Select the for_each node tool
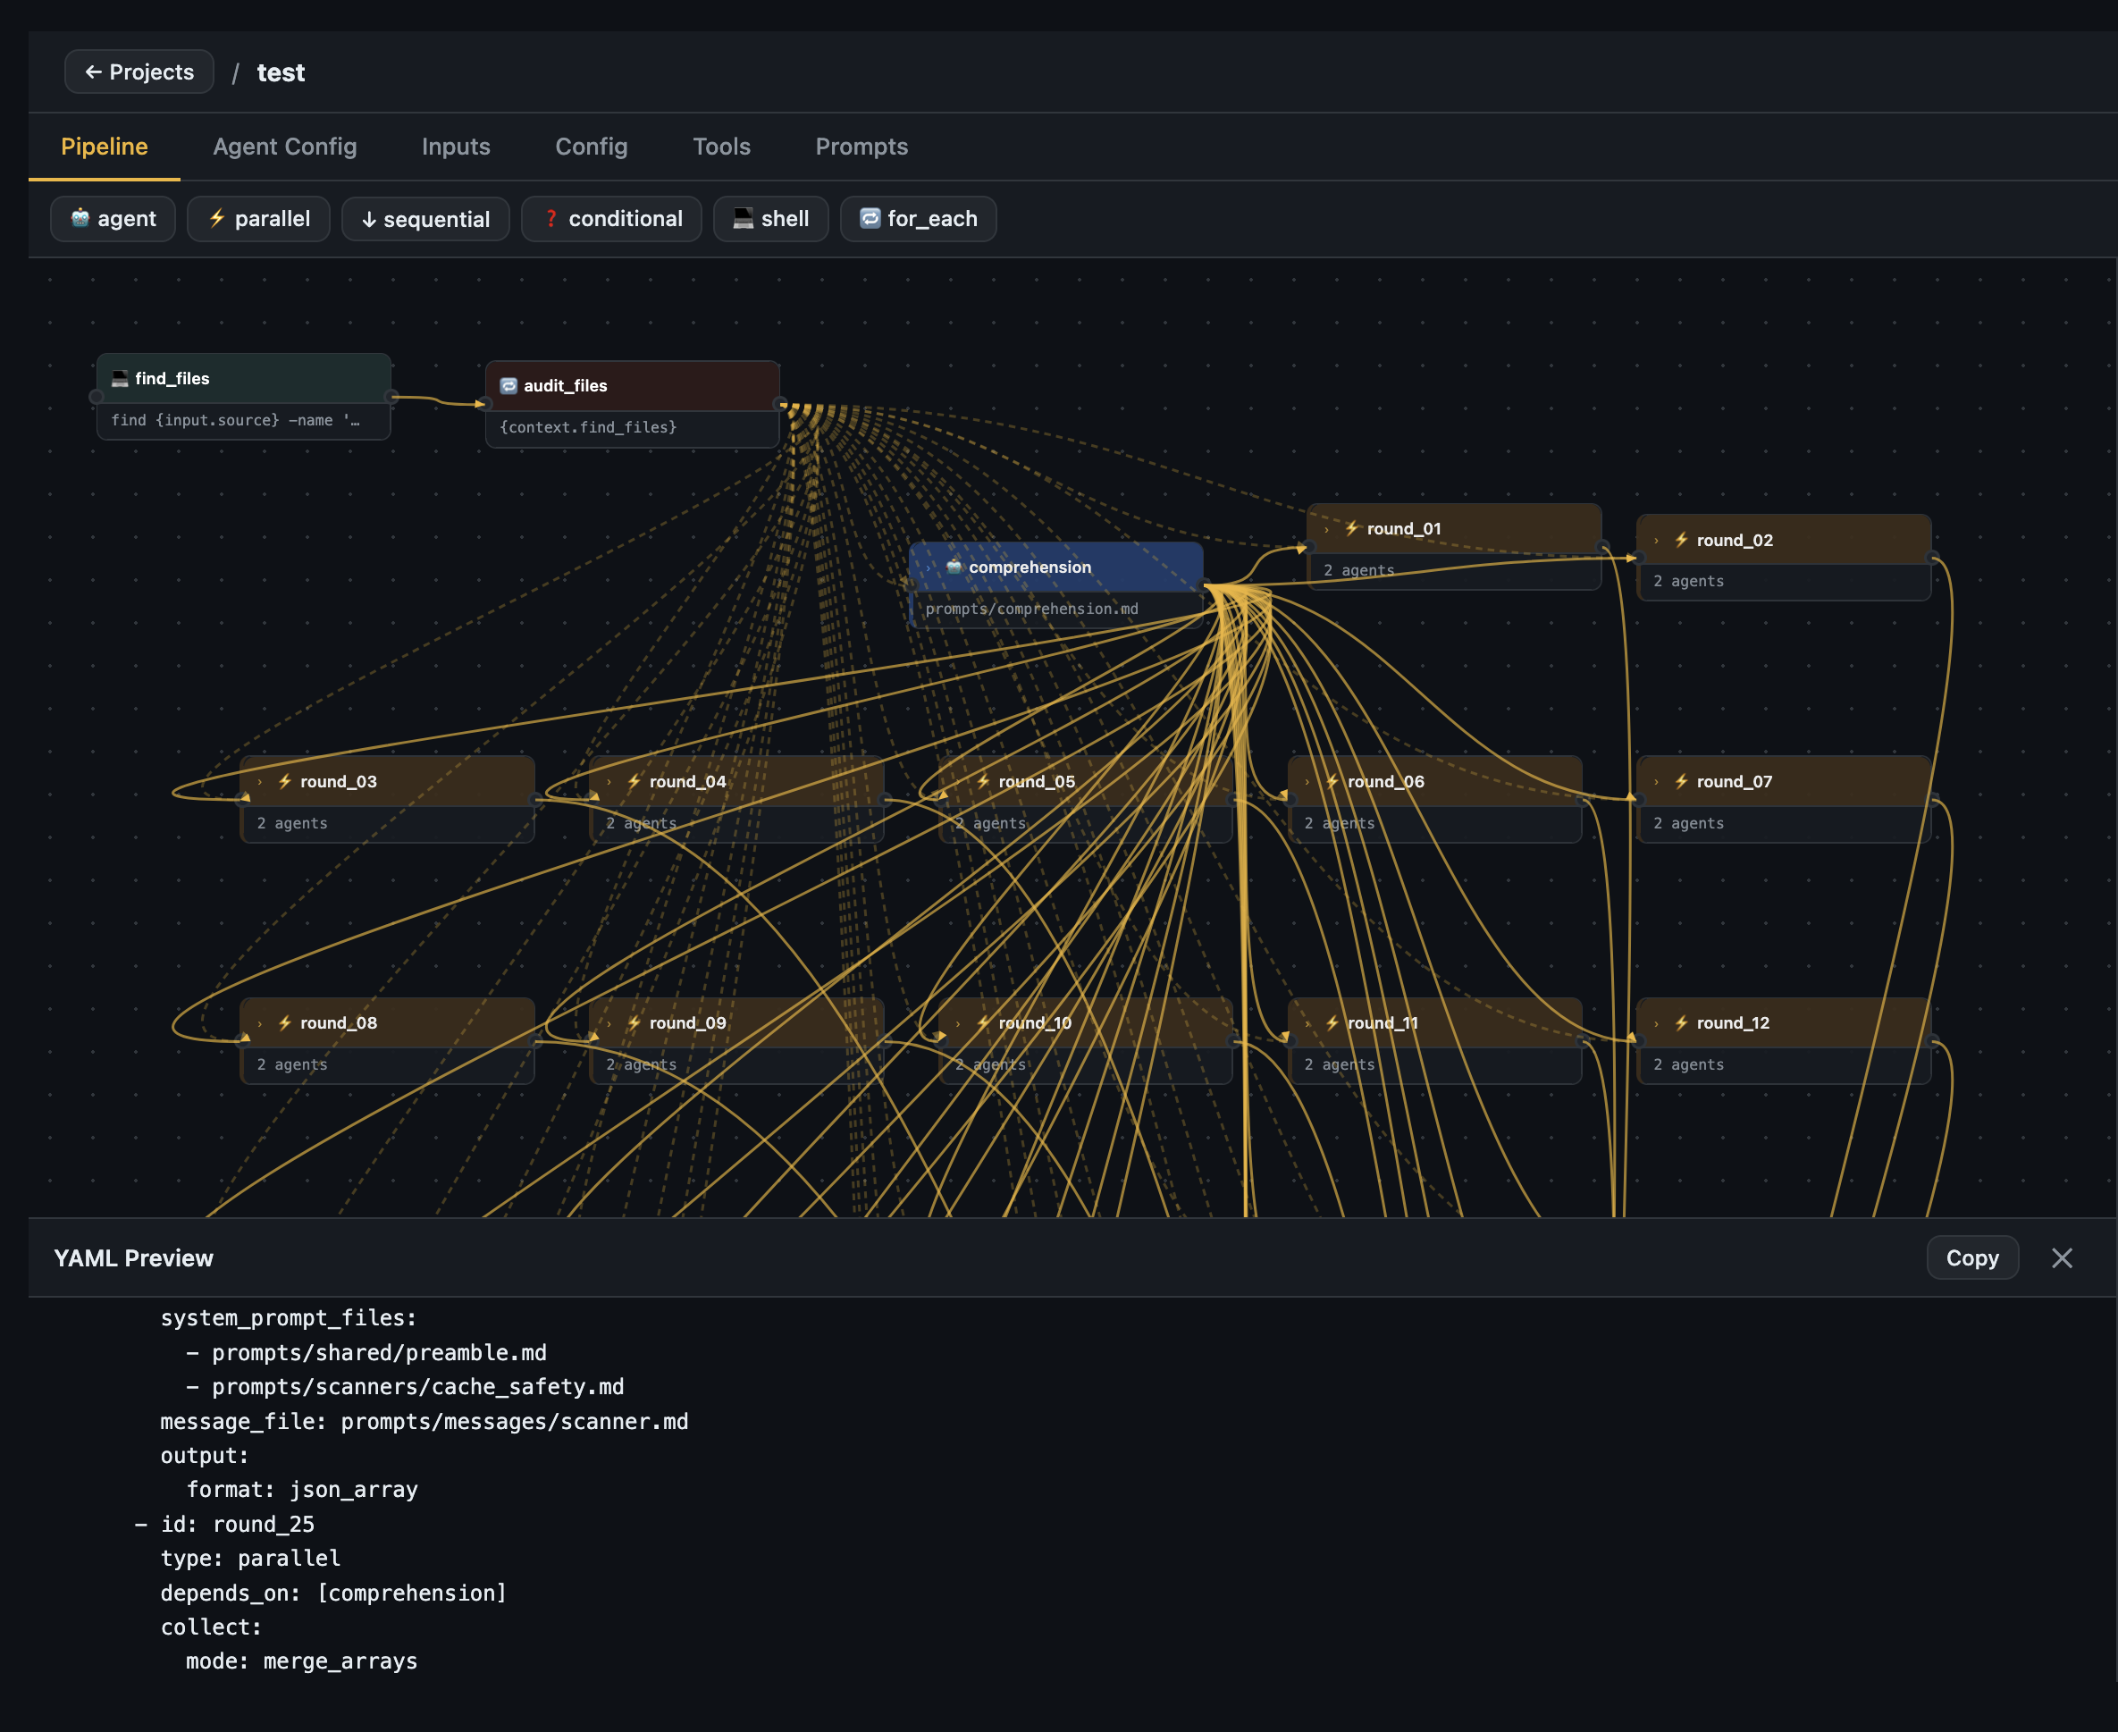Screen dimensions: 2118x1732 click(917, 218)
